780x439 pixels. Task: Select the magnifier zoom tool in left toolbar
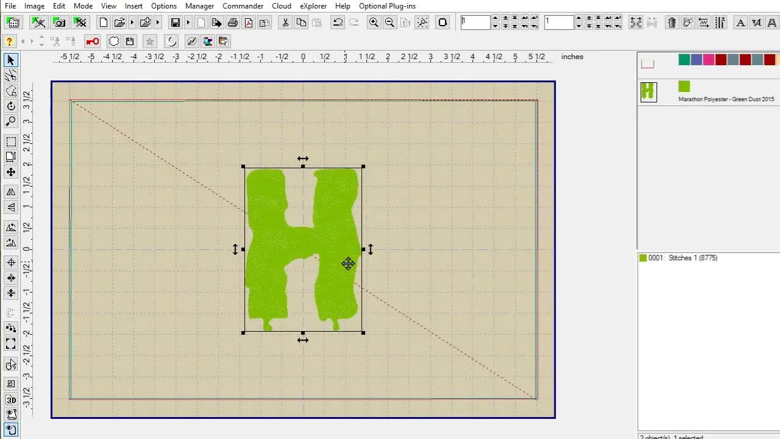pyautogui.click(x=11, y=121)
